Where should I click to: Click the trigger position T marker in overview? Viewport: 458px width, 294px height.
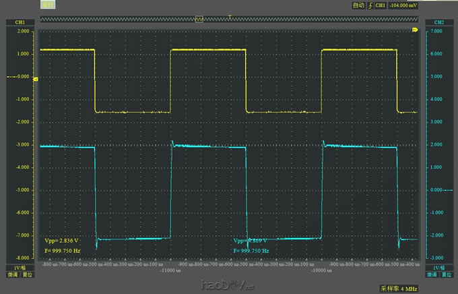[x=230, y=17]
